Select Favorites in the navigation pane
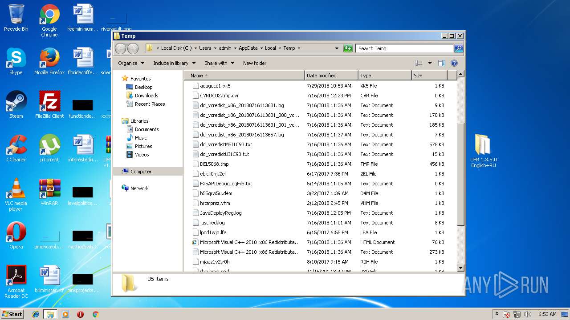This screenshot has height=320, width=570. click(x=140, y=79)
